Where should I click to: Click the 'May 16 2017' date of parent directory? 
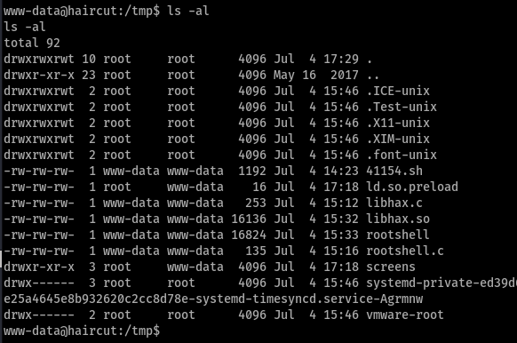[x=316, y=75]
